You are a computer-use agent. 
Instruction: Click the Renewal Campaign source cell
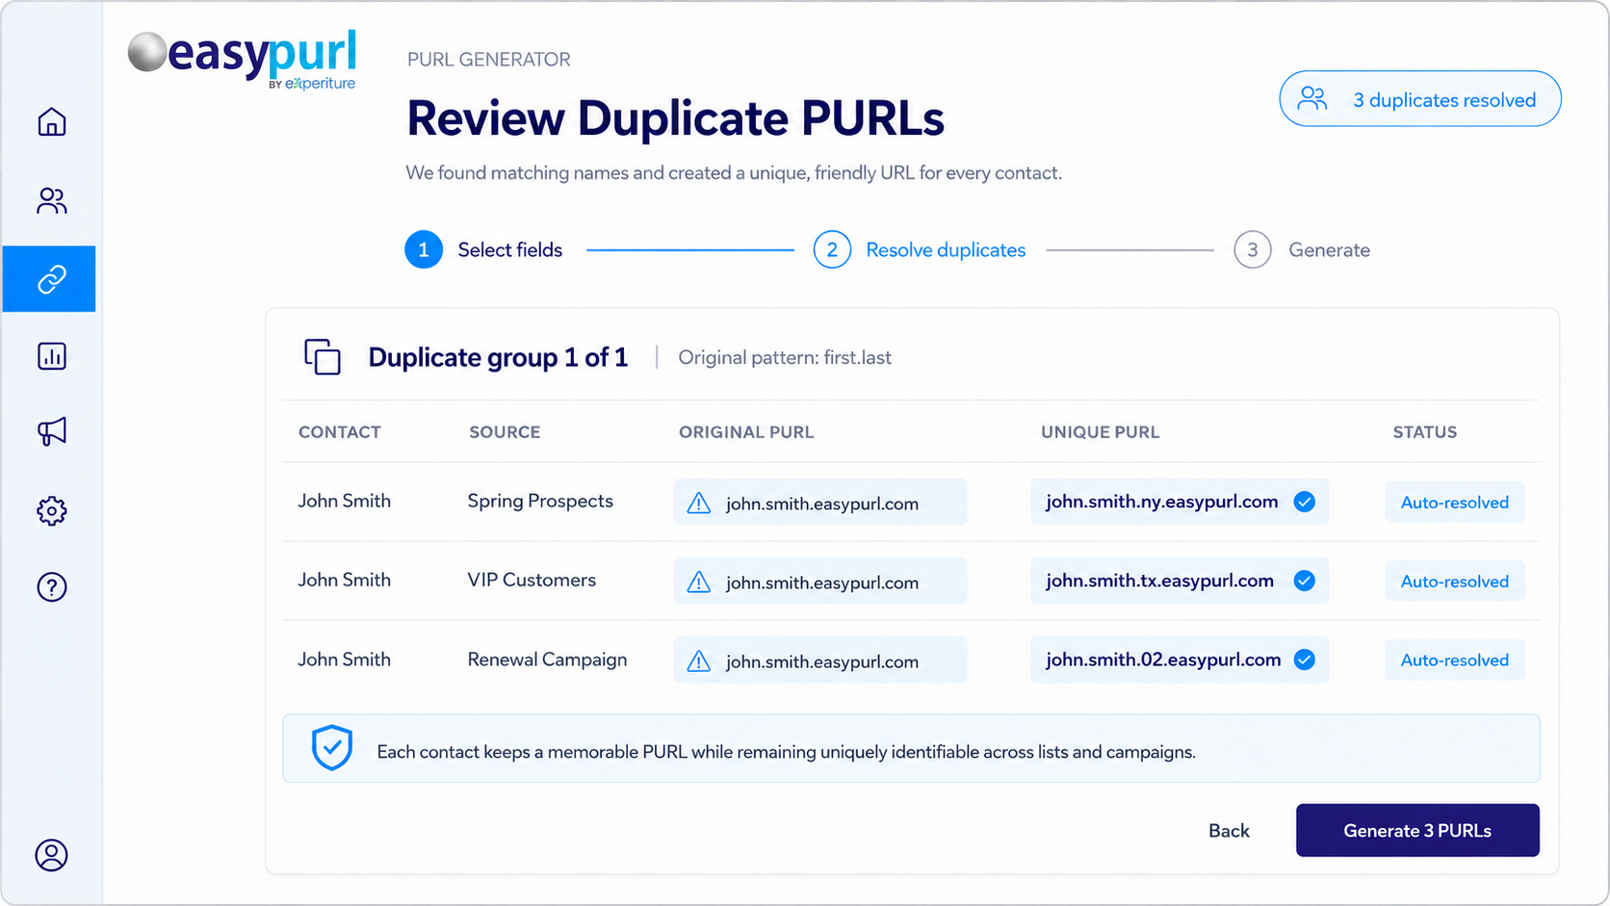(547, 660)
